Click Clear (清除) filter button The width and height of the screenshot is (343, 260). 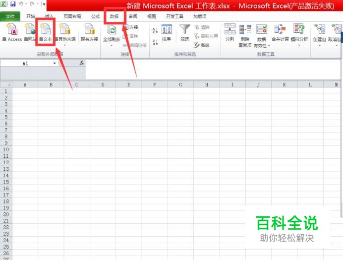202,27
